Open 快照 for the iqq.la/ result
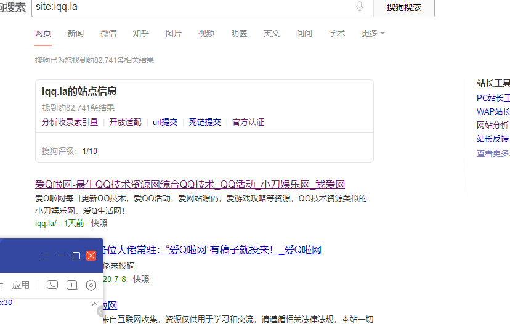The image size is (510, 324). point(99,223)
